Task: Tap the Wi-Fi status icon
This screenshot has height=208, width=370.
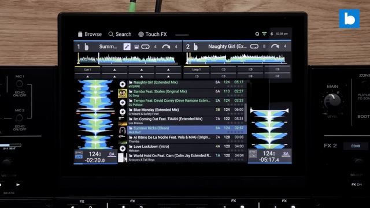Action: [264, 34]
